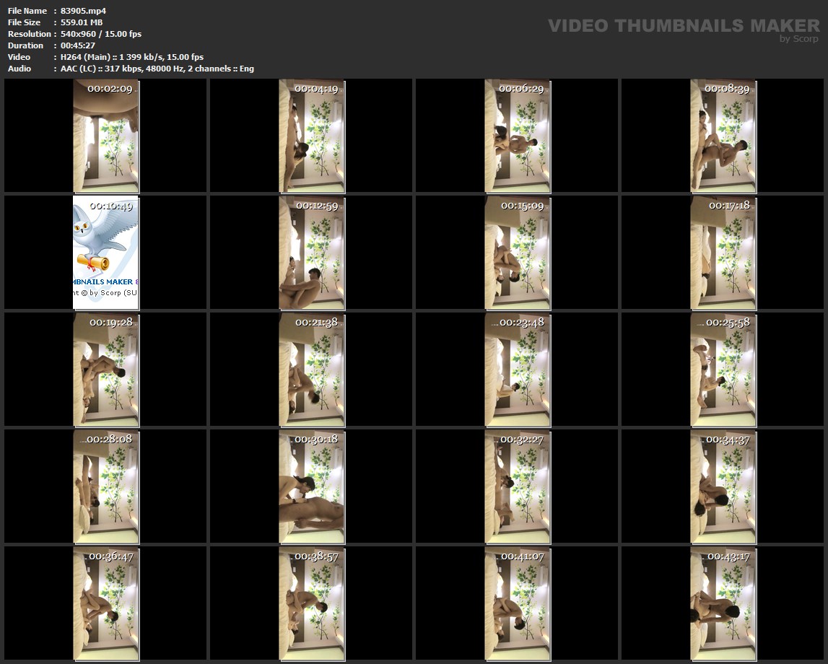Select the thumbnail stamped 00:21:38
The height and width of the screenshot is (664, 828).
[x=312, y=370]
